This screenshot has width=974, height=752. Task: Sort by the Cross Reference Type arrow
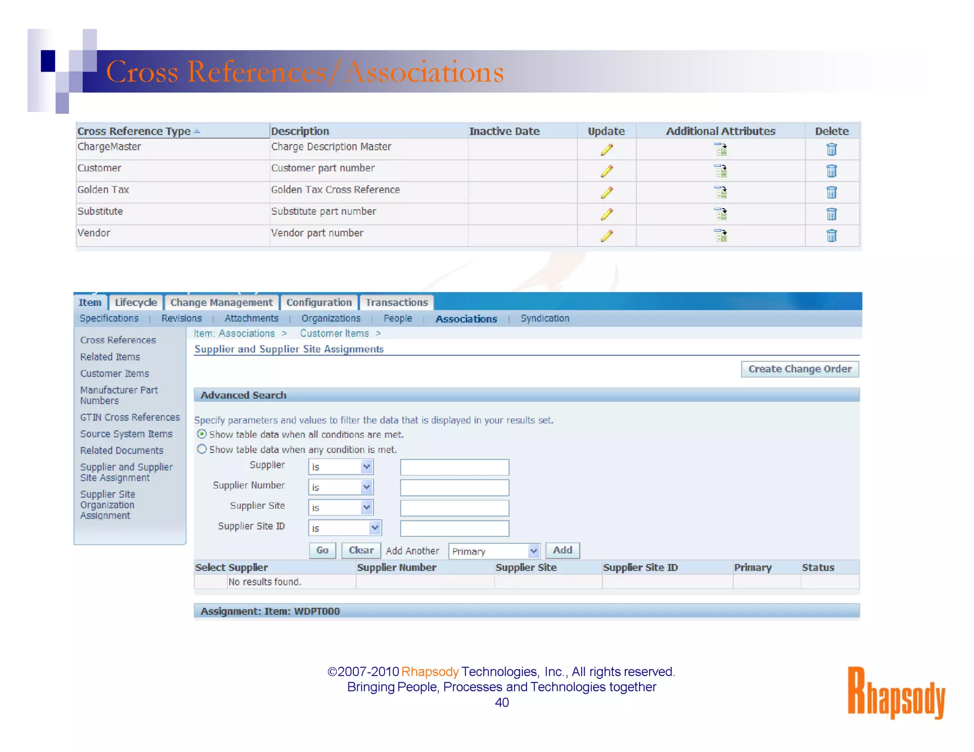[197, 131]
